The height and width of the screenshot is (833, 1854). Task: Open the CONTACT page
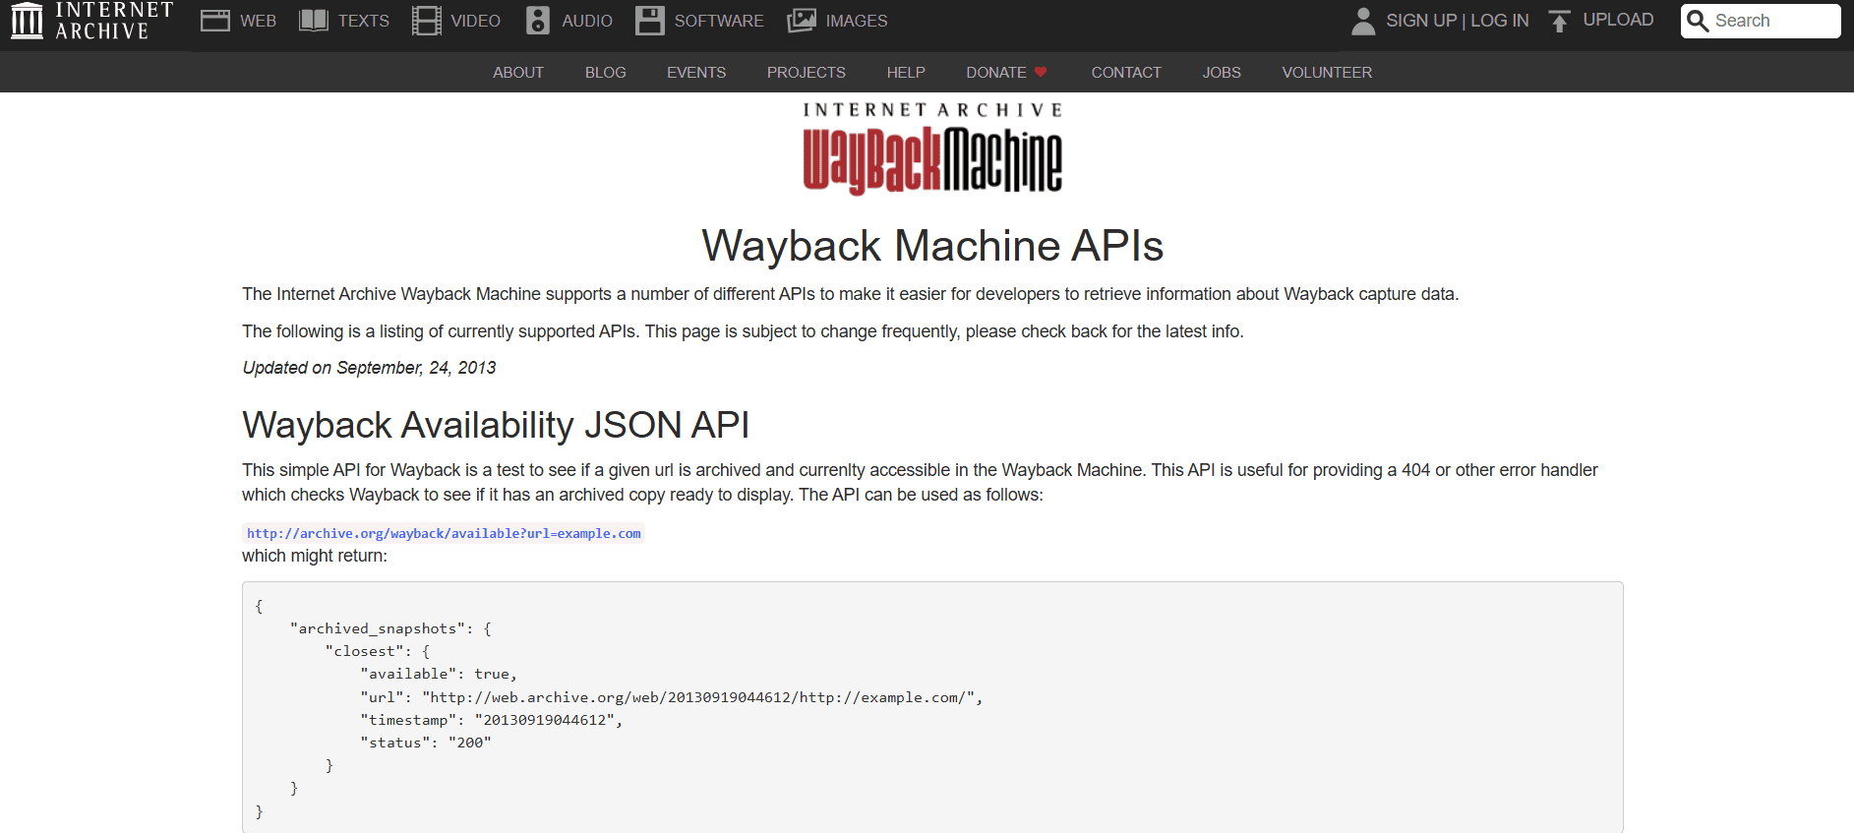click(1126, 72)
